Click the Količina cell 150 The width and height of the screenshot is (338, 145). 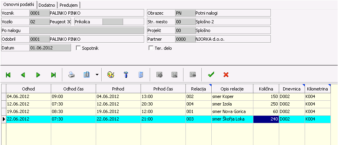coord(266,97)
